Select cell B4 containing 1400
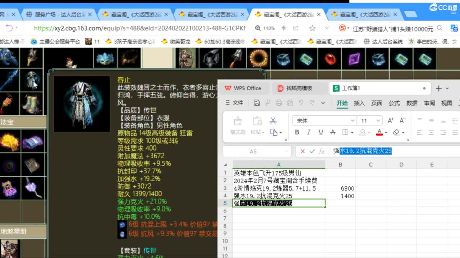Viewport: 460px width, 258px height. [x=340, y=196]
